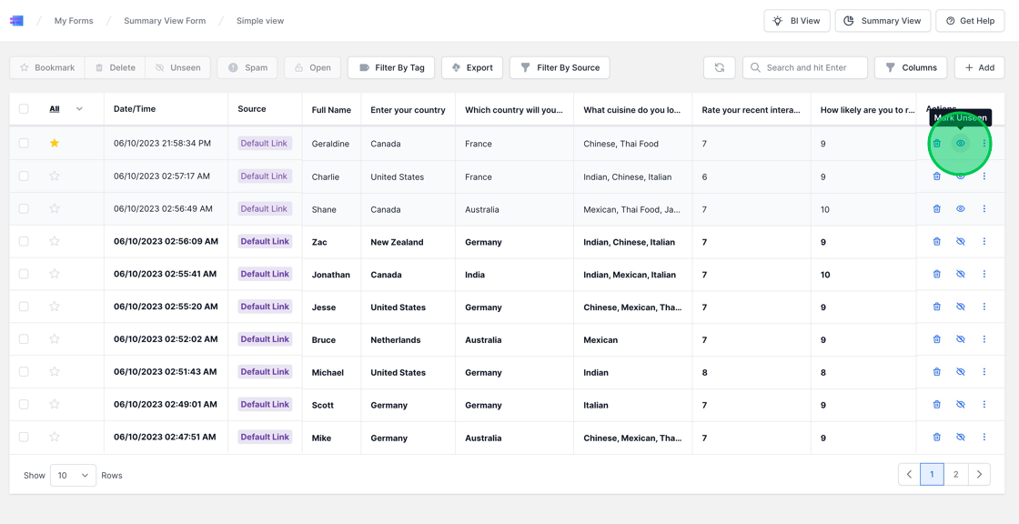1019x524 pixels.
Task: Expand the All filter dropdown chevron
Action: 79,109
